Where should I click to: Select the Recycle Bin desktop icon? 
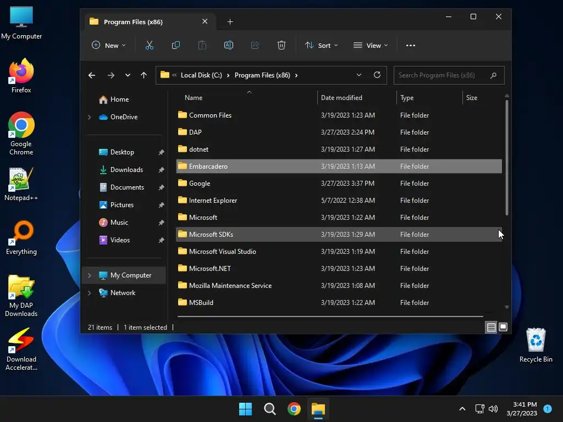(536, 345)
